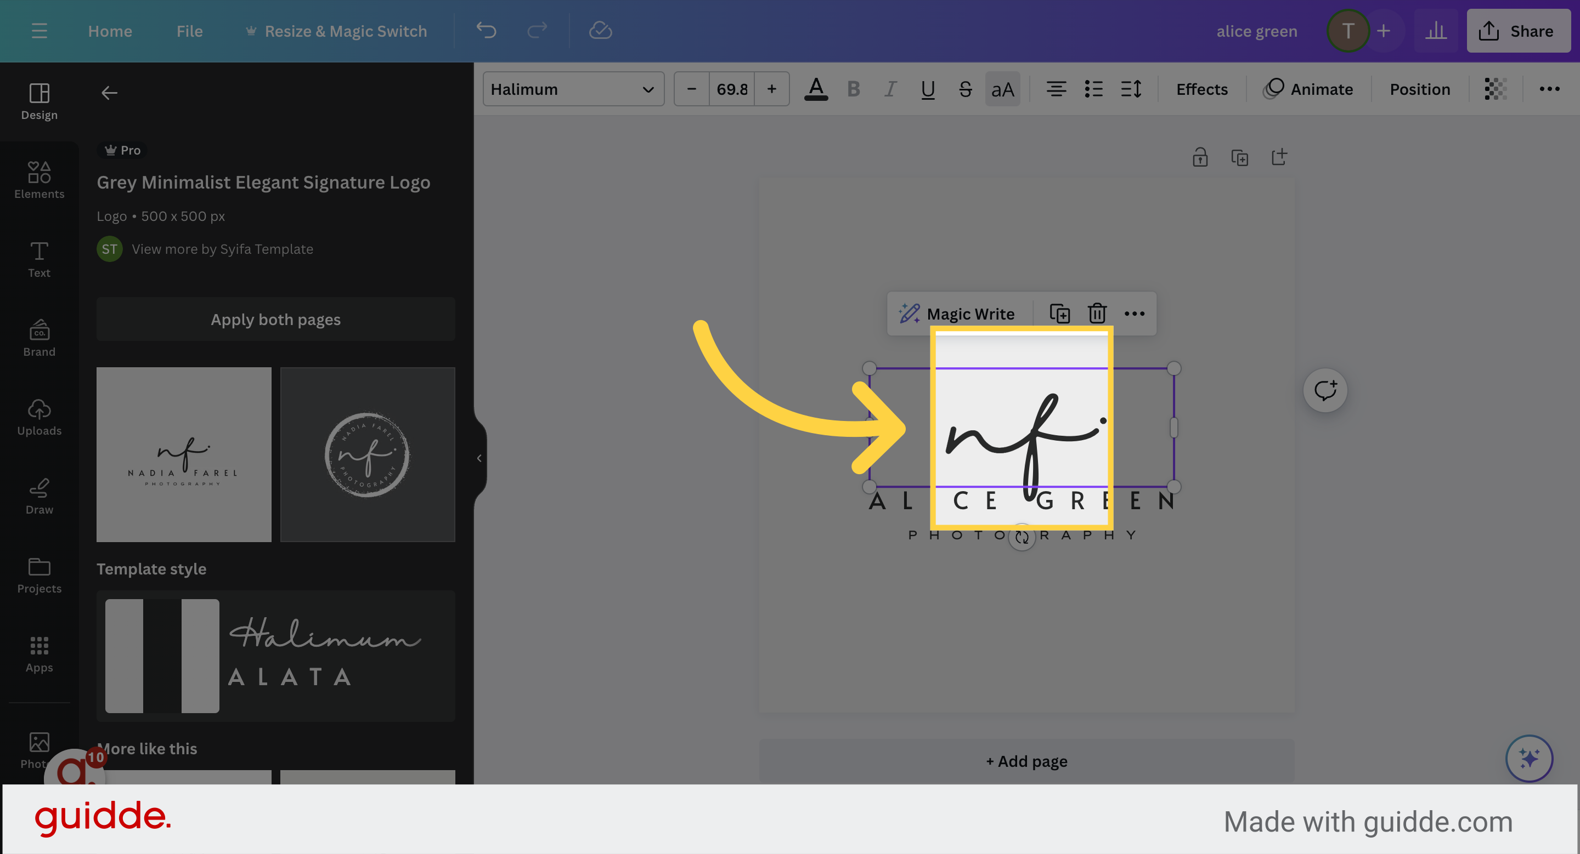Viewport: 1580px width, 854px height.
Task: Open the Uppercase (aA) formatting icon
Action: tap(1002, 89)
